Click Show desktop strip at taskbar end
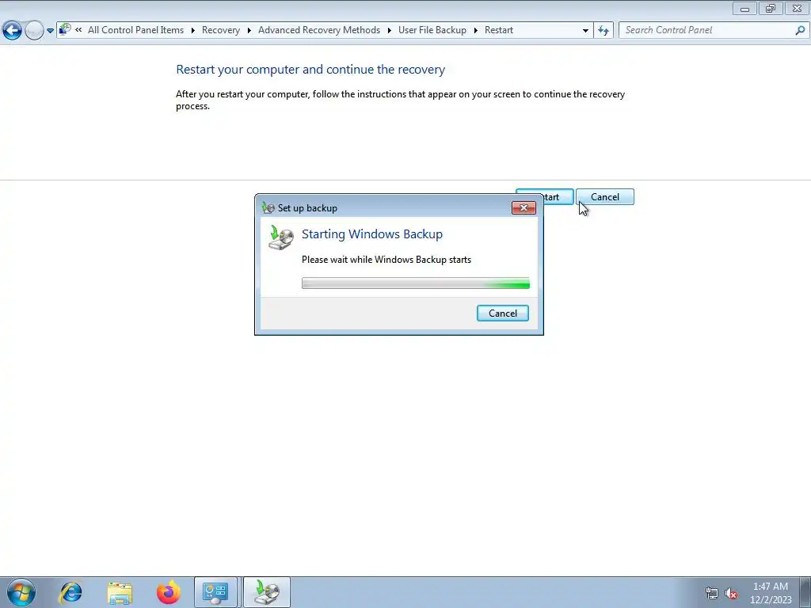This screenshot has height=608, width=811. click(805, 592)
